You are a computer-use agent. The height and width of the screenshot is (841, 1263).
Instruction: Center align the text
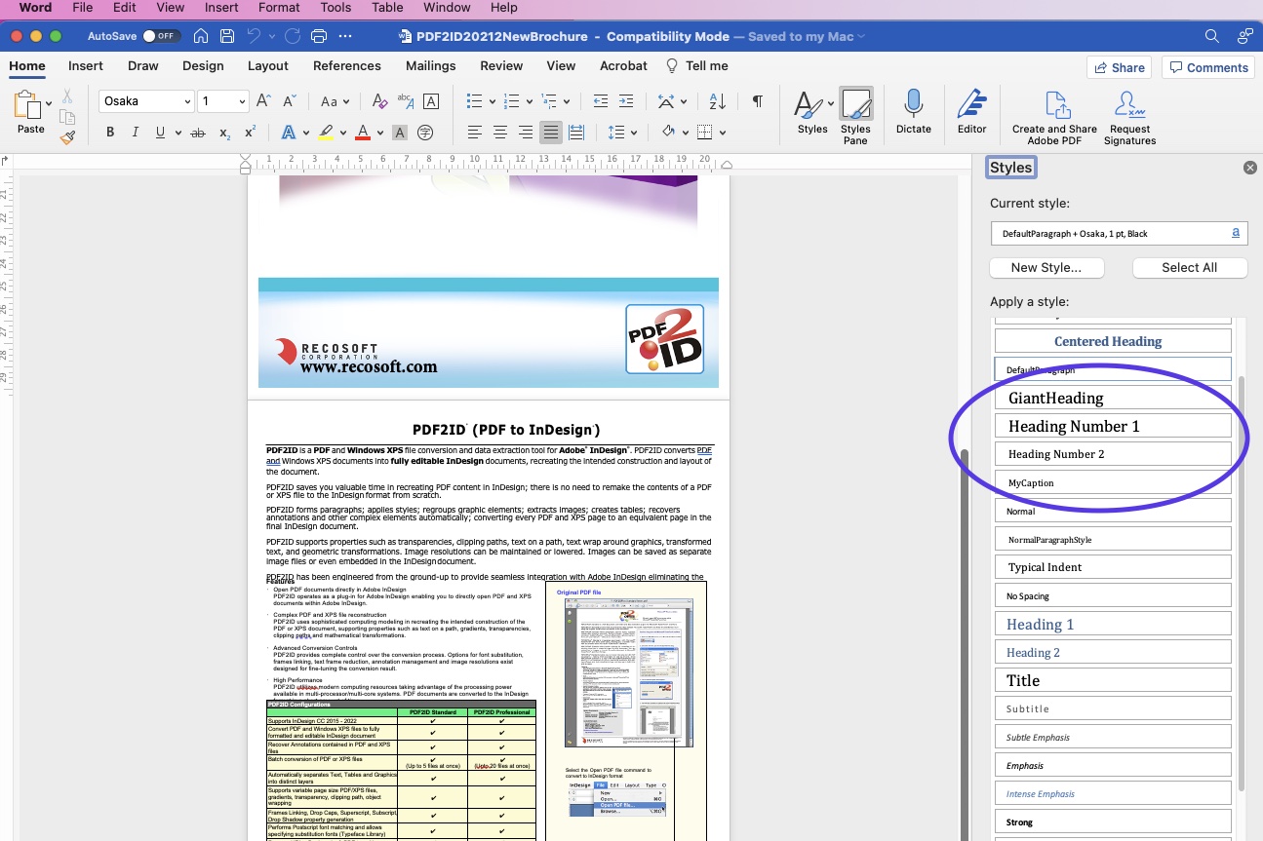(x=500, y=133)
